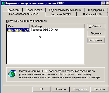Go to Группировка подключений tab
This screenshot has height=93, width=109.
coord(65,10)
